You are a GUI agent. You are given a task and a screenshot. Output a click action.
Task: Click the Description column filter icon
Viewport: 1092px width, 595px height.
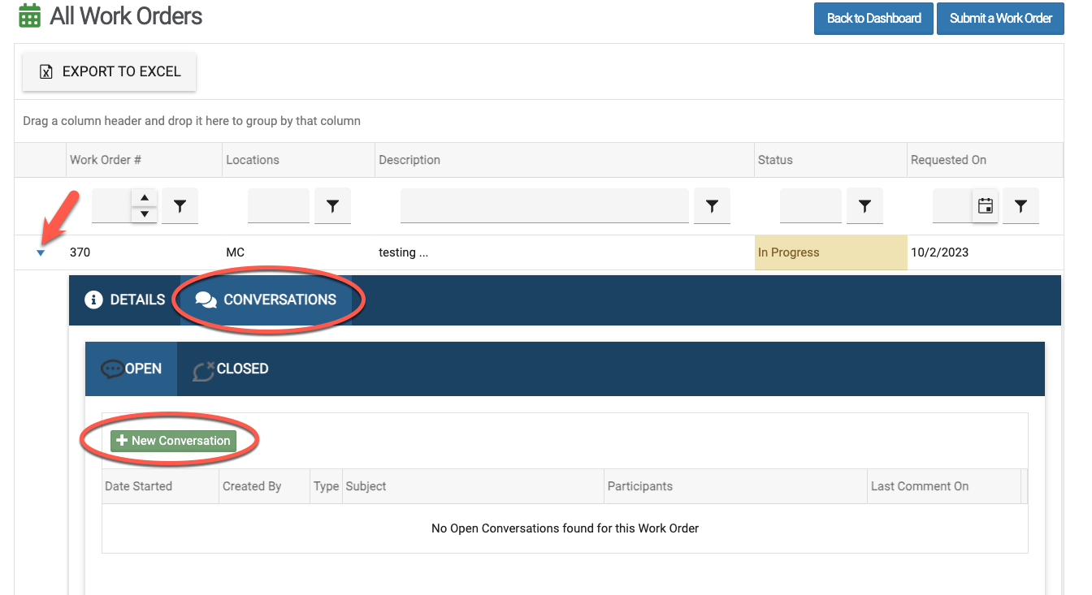coord(712,206)
